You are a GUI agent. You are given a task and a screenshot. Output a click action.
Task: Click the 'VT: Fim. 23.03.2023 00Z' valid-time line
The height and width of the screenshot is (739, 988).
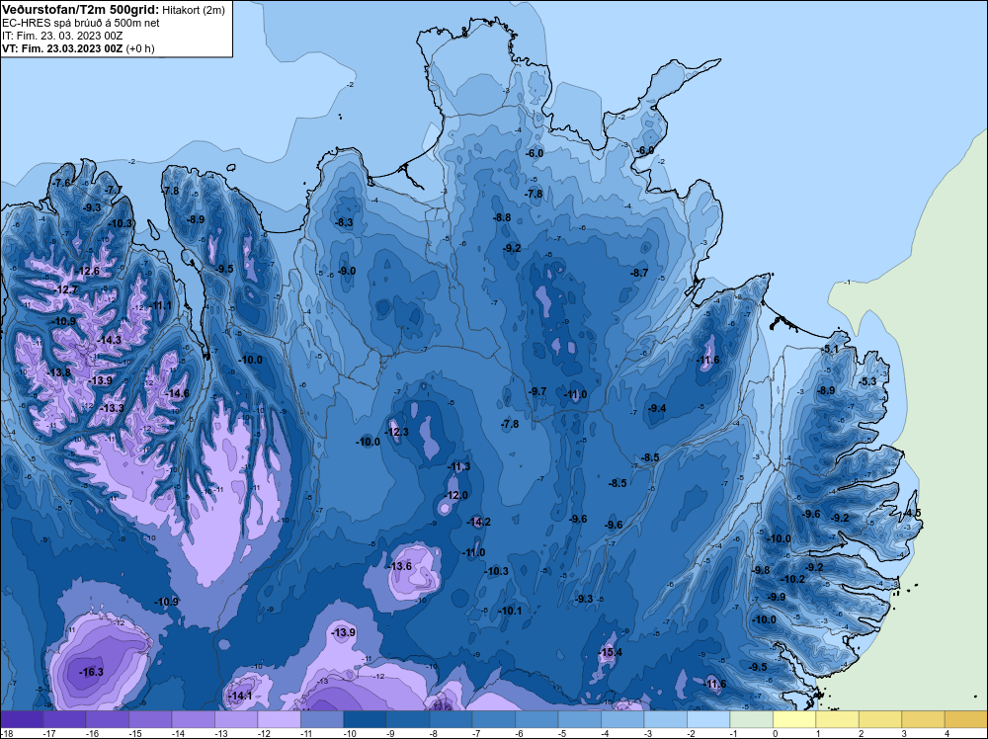click(x=62, y=48)
